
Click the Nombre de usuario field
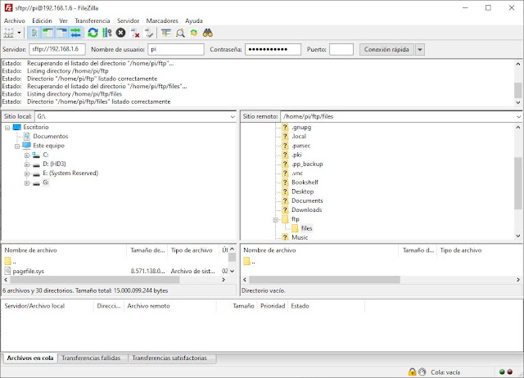click(176, 49)
